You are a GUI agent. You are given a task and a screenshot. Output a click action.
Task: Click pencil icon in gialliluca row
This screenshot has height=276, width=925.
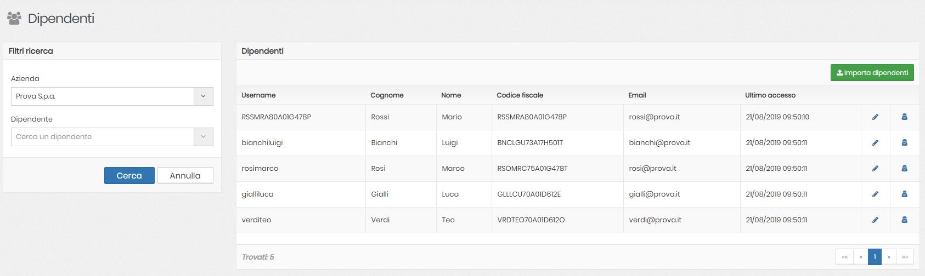(x=875, y=194)
